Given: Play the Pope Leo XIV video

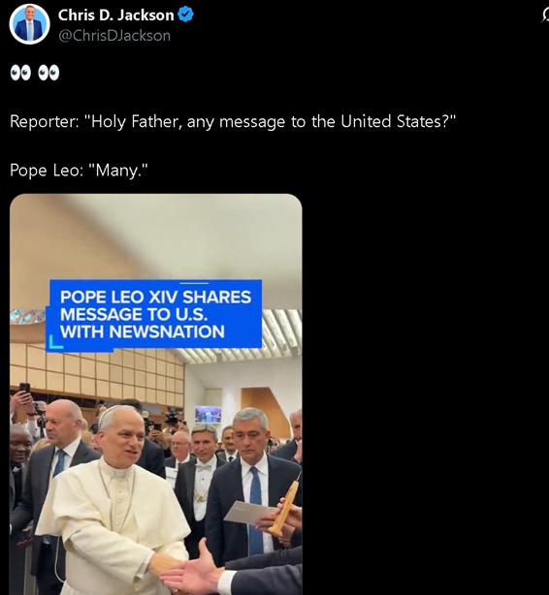Looking at the screenshot, I should point(156,394).
